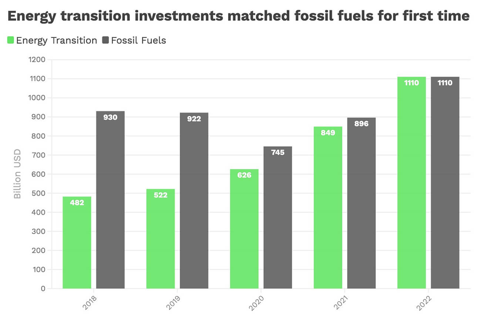Select the 2018 Energy Transition bar (482)
Image resolution: width=481 pixels, height=320 pixels.
[77, 243]
